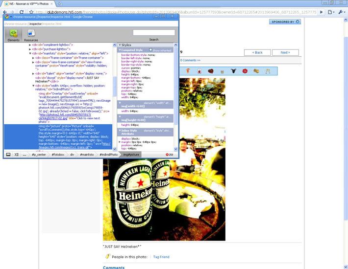Pick the teddy bear gift icon
The image size is (348, 269).
pyautogui.click(x=199, y=71)
